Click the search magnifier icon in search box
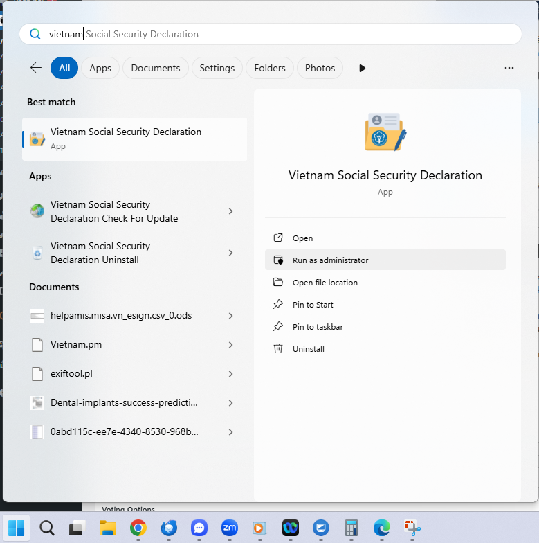 pos(35,34)
